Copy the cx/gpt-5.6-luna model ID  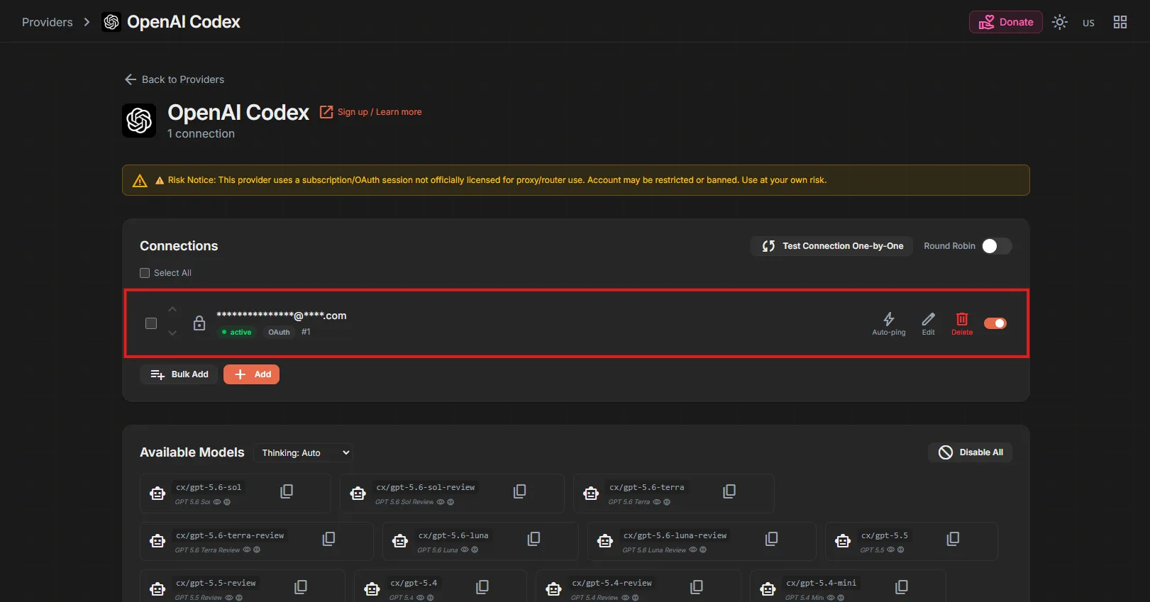coord(534,540)
